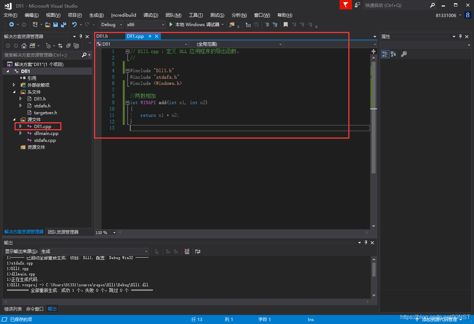Switch to the 错误列表 tab
Screen dimensions: 474x324
(13, 309)
